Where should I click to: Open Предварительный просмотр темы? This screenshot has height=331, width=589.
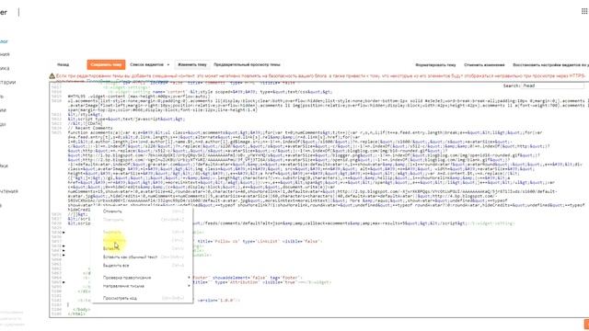click(x=247, y=64)
